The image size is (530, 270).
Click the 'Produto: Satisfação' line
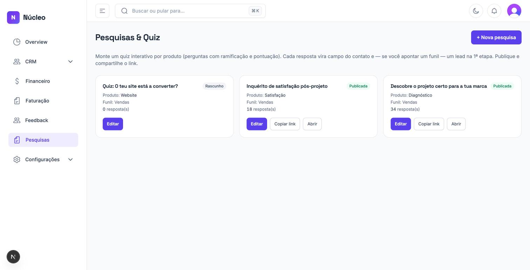tap(266, 95)
